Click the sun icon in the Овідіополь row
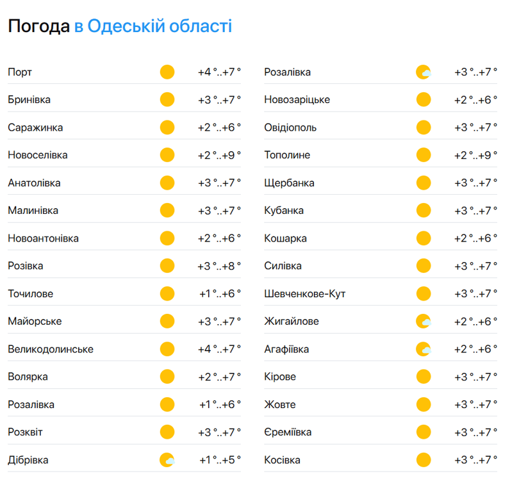Image resolution: width=519 pixels, height=492 pixels. tap(424, 127)
